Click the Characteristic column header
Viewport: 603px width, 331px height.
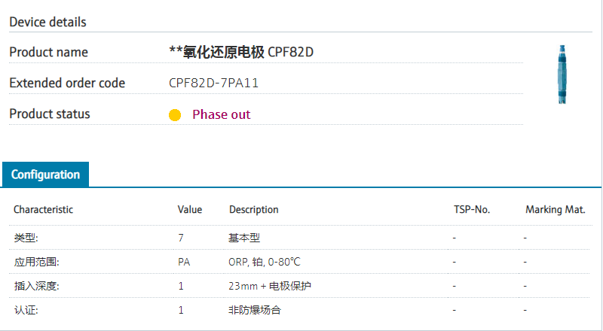(43, 209)
